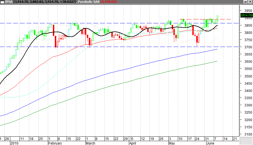This screenshot has width=253, height=145.
Task: Click date label 24 in May
Action: coord(197,139)
